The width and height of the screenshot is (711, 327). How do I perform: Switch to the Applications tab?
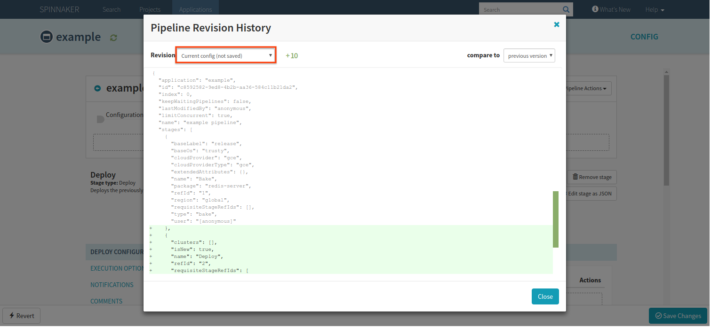195,9
